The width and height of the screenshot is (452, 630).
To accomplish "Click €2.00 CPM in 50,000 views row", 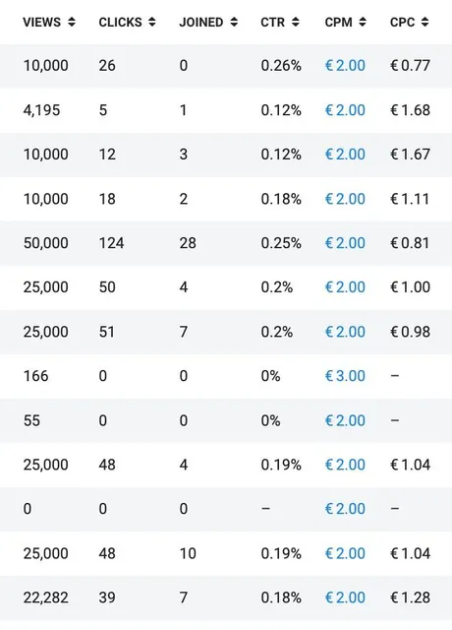I will click(345, 243).
